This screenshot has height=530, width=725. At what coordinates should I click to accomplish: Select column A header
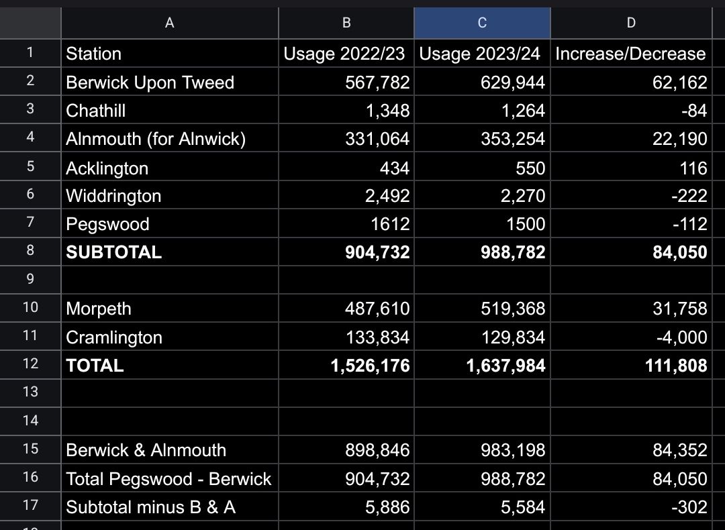[169, 23]
